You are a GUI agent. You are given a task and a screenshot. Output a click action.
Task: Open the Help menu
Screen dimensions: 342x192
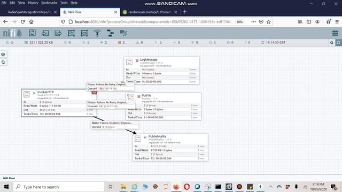[74, 3]
